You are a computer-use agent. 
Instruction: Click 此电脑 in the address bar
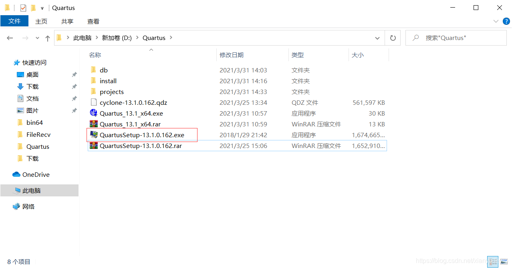pyautogui.click(x=82, y=38)
